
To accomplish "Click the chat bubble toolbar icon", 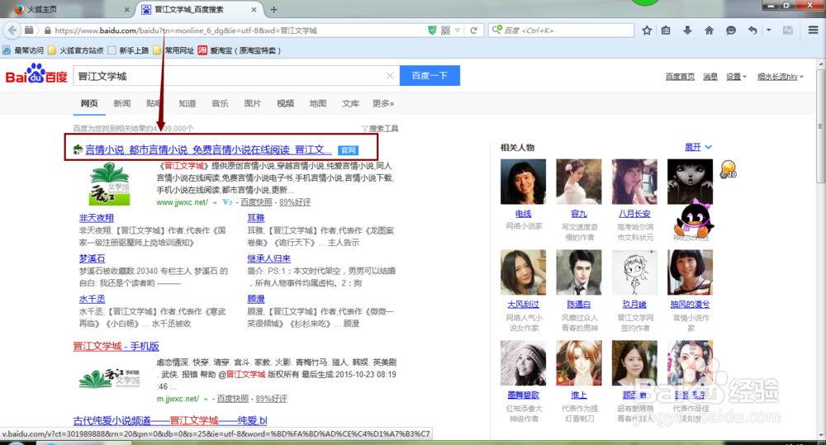I will pos(731,31).
